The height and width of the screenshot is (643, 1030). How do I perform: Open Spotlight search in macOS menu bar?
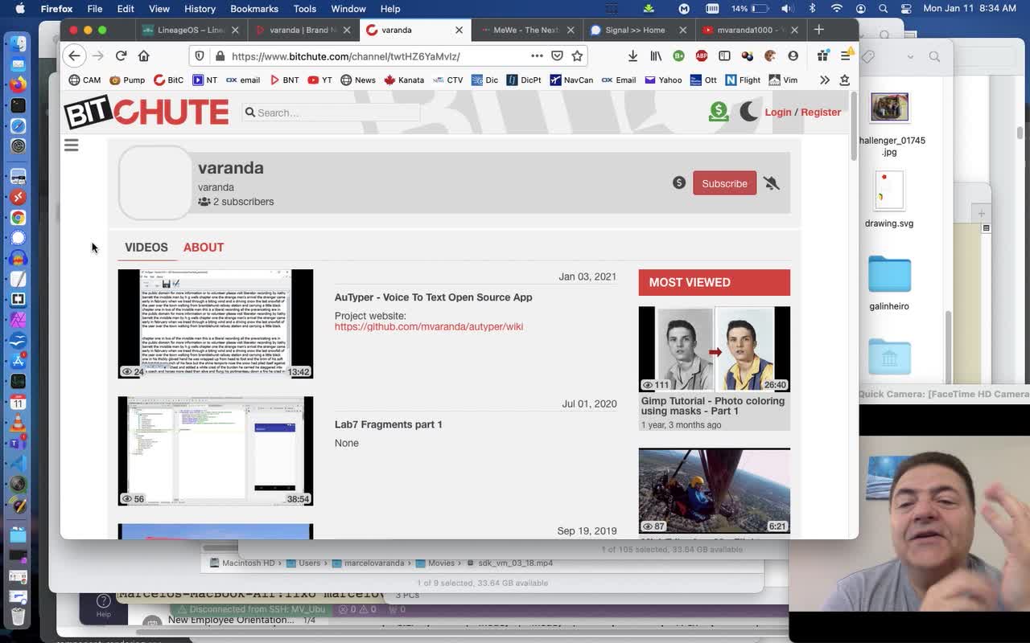tap(884, 8)
